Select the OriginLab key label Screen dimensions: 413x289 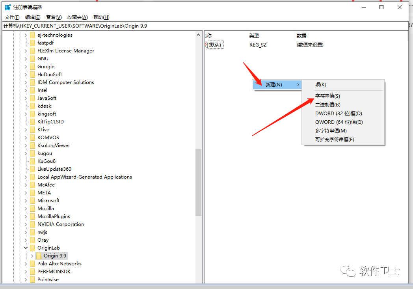tap(48, 248)
